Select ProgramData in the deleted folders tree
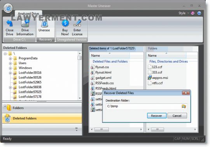Screen dimensions: 210x147 [28, 58]
